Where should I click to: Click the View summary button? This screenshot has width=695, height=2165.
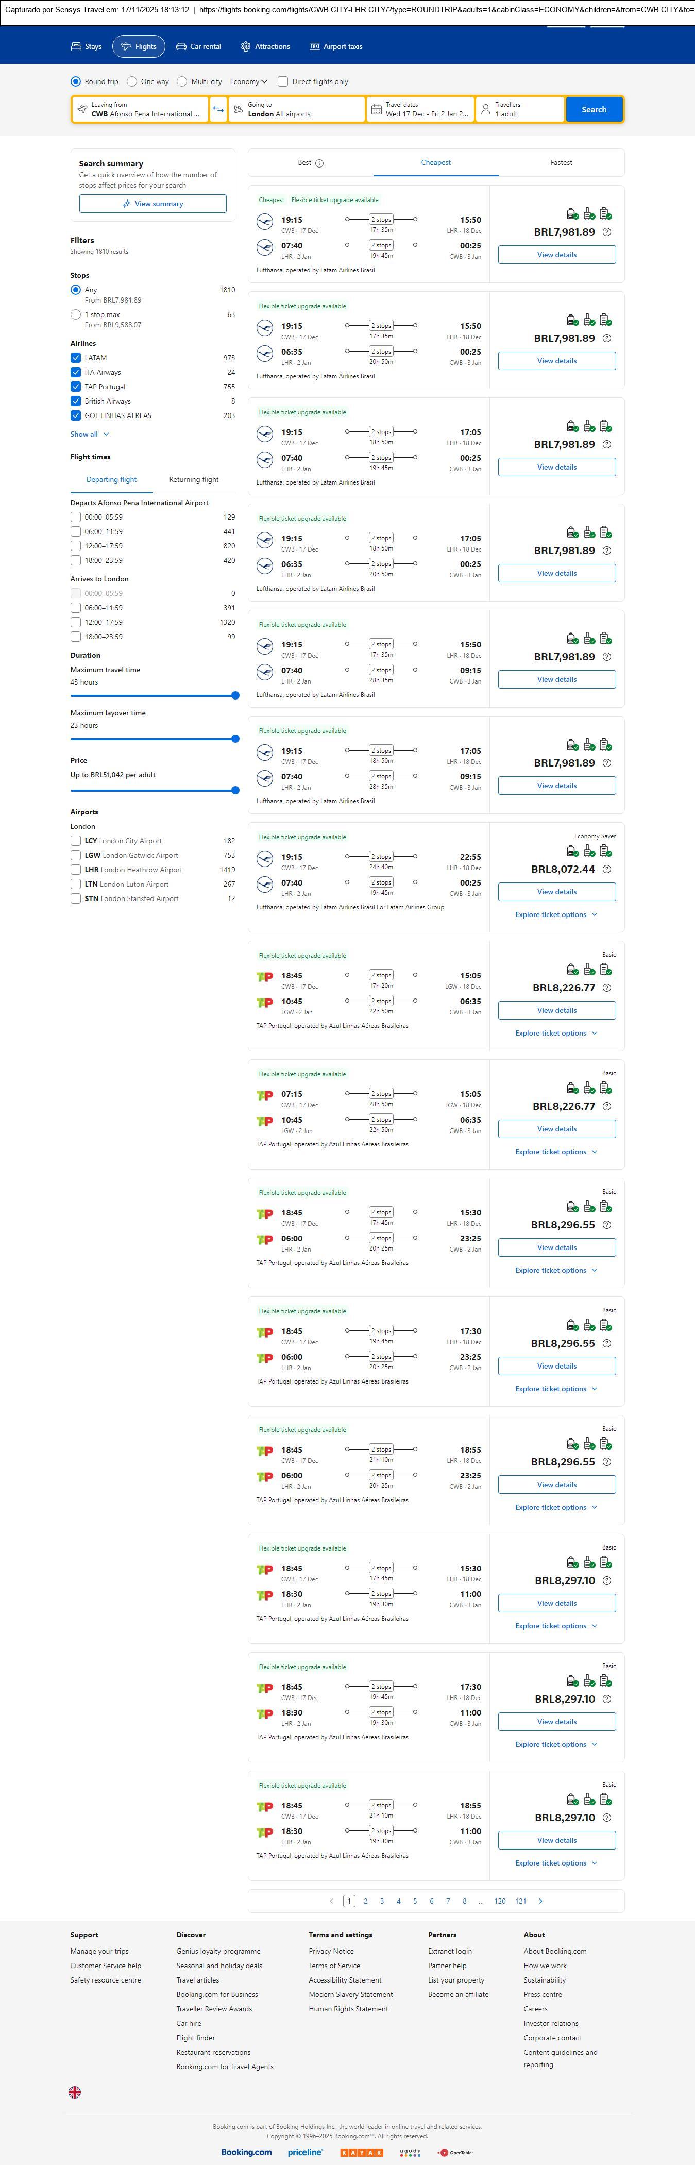152,204
